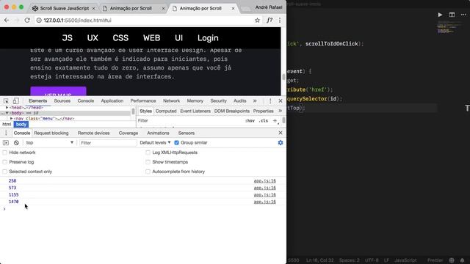Click the WEB navigation link
The image size is (470, 264).
coord(152,38)
